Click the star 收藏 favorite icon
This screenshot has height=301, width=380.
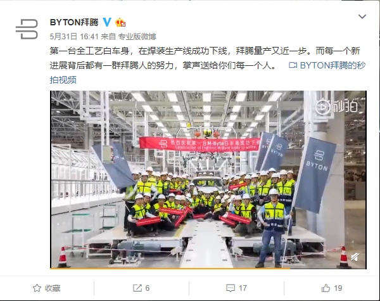click(x=37, y=288)
